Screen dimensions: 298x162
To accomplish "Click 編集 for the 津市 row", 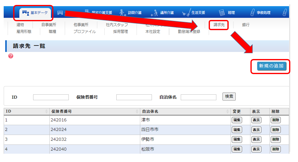I will click(x=237, y=120).
